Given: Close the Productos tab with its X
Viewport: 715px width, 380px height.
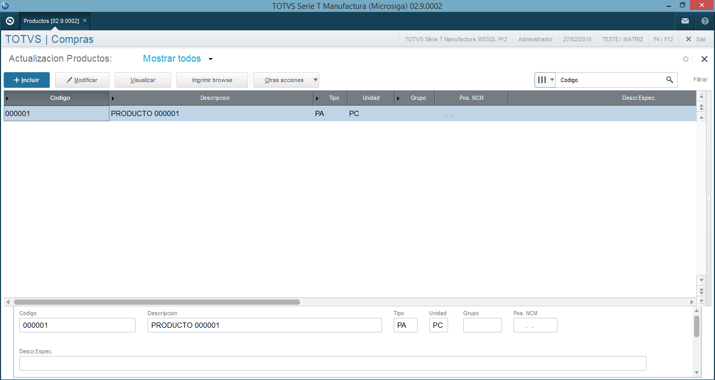Looking at the screenshot, I should [x=85, y=21].
